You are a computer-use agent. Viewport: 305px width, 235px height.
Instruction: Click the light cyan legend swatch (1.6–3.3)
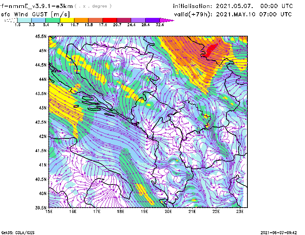tap(24, 20)
